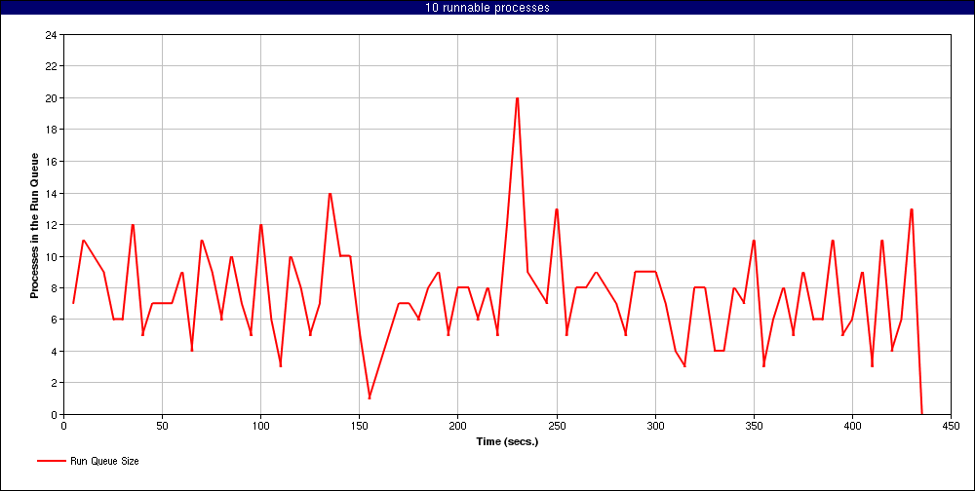Click the 13-process peak at 250 seconds
This screenshot has height=491, width=975.
(557, 209)
